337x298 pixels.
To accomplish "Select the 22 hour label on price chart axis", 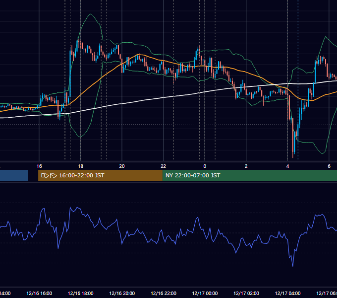I will click(x=164, y=166).
